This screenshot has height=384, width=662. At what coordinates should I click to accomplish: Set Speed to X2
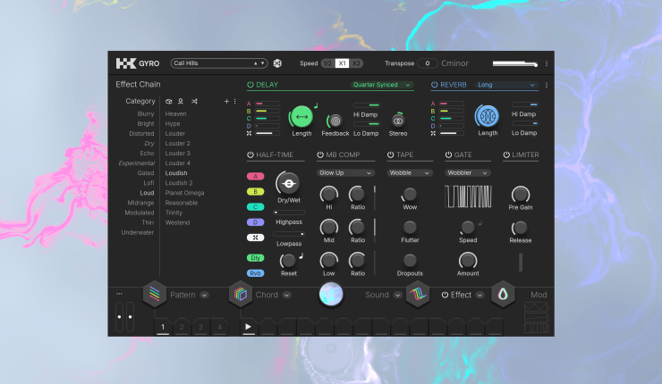356,63
